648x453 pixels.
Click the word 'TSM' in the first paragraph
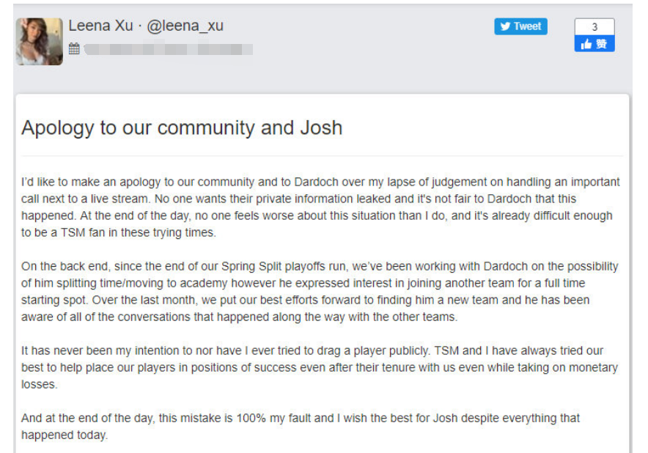73,232
